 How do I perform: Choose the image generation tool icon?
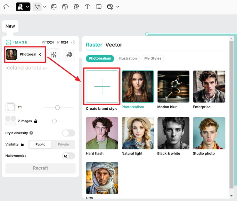point(54,7)
